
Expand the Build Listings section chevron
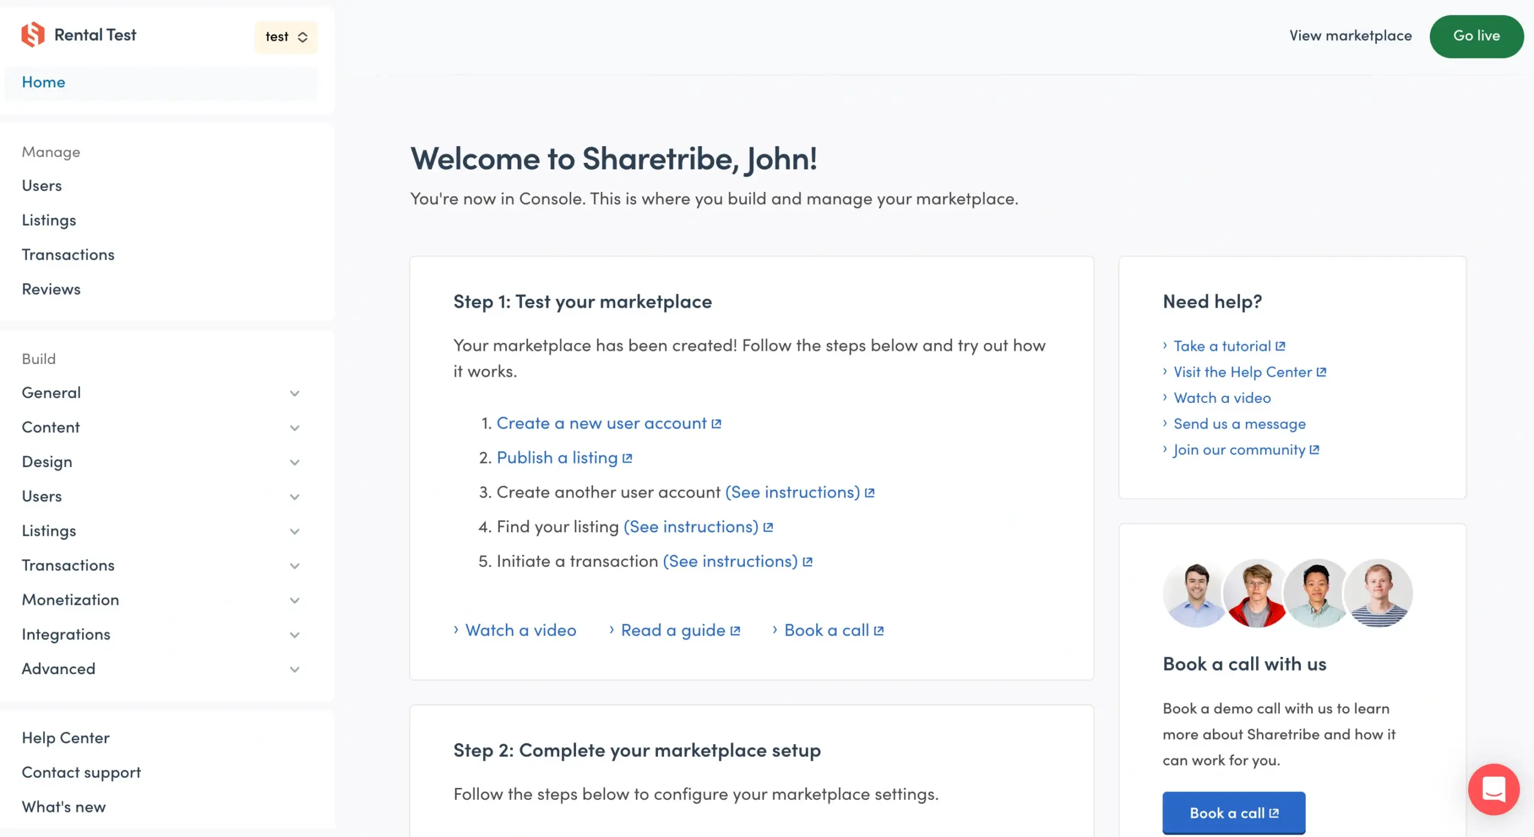point(294,531)
